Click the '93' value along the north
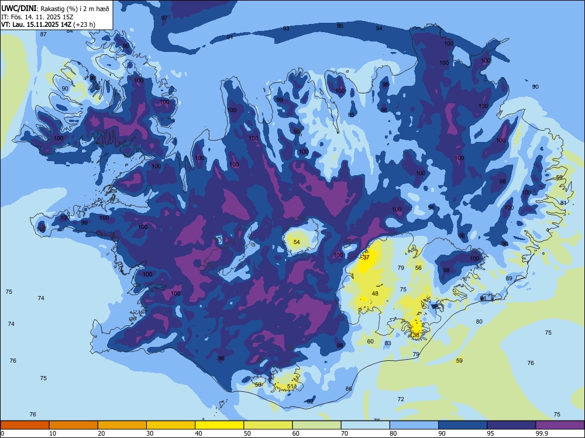Viewport: 585px width, 438px height. point(286,29)
